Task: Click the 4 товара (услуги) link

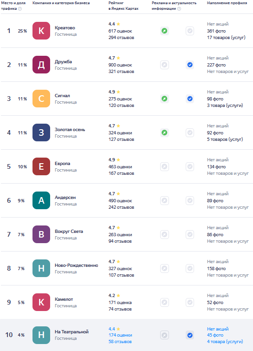Action: click(x=225, y=342)
